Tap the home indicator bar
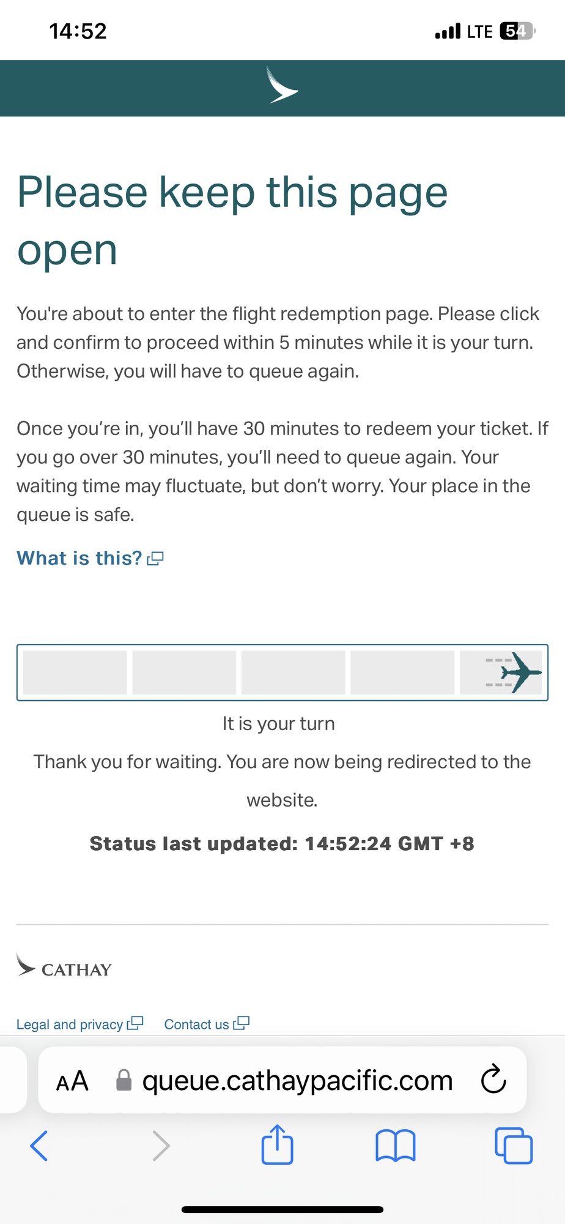 coord(282,1209)
